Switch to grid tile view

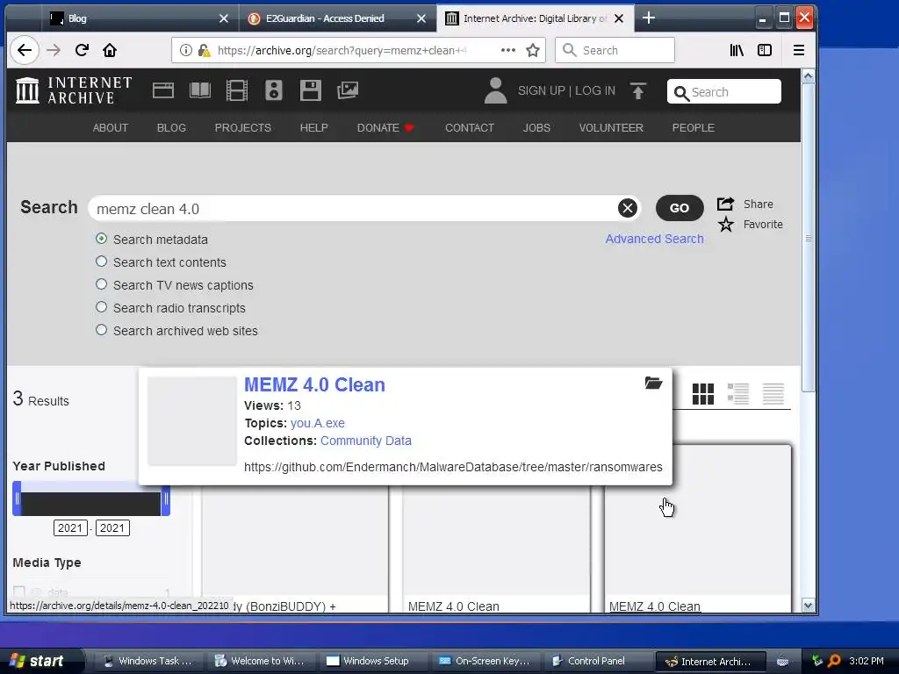point(703,394)
